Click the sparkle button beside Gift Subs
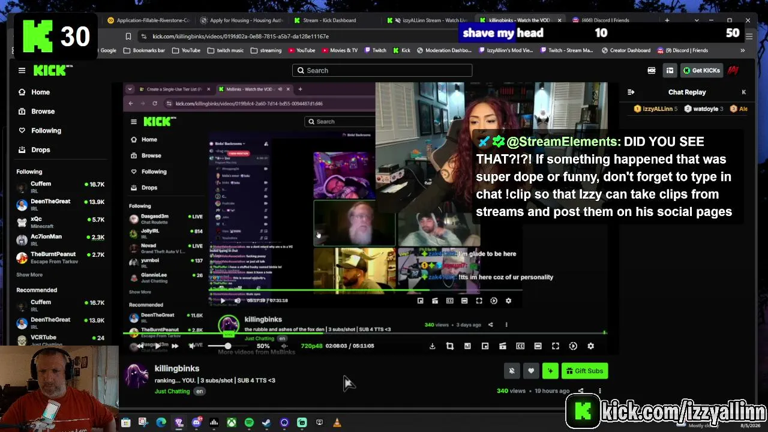Viewport: 768px width, 432px height. (x=550, y=371)
